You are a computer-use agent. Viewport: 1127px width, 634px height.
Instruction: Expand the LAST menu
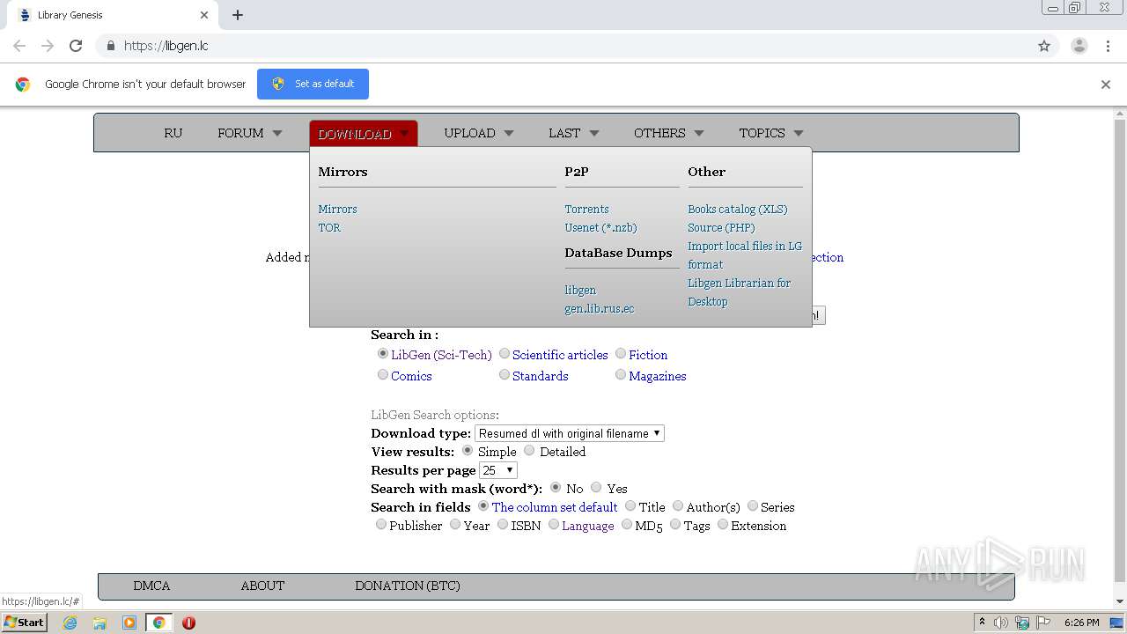pos(573,133)
